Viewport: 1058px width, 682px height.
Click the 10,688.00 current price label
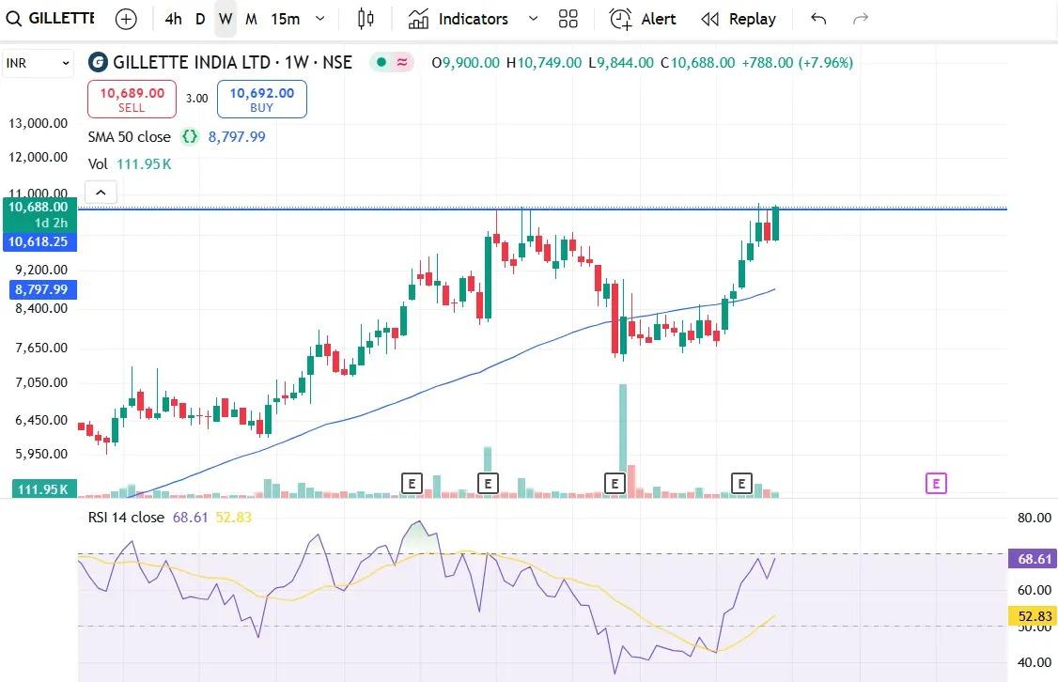tap(39, 207)
